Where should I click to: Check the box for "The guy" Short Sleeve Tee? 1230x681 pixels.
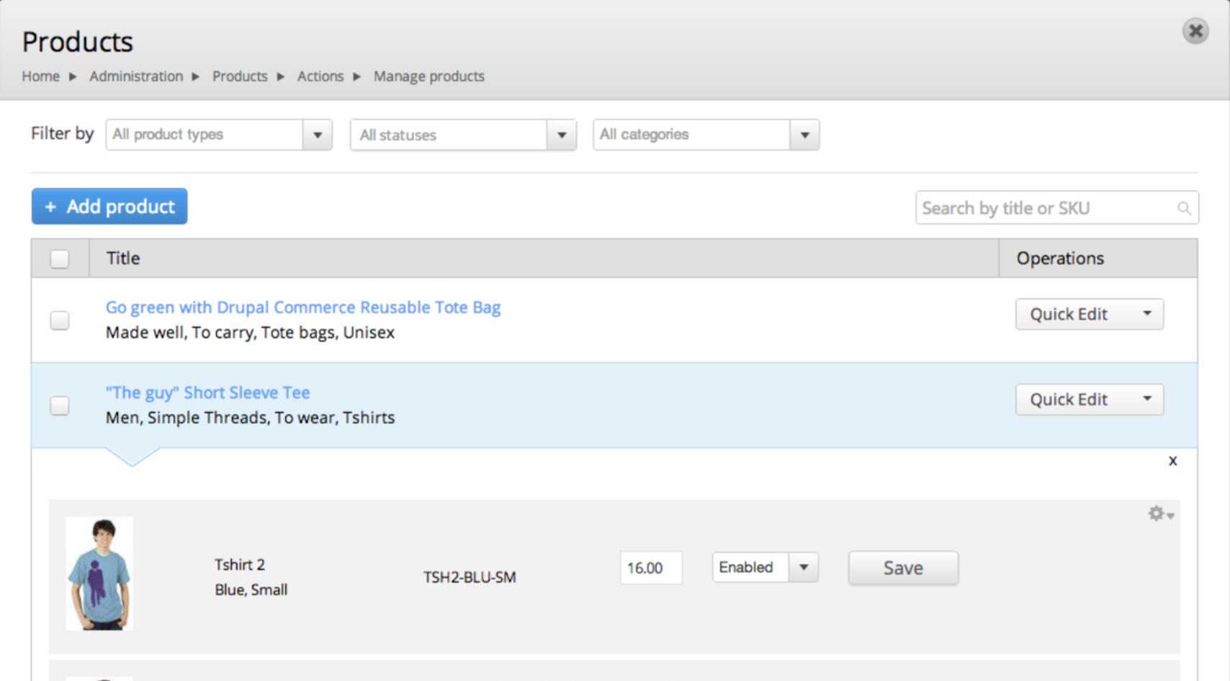(60, 405)
